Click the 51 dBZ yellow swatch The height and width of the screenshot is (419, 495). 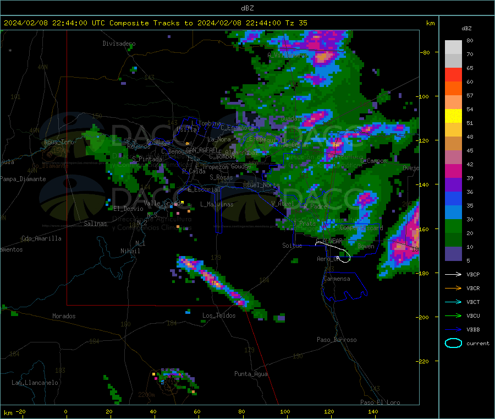tap(453, 116)
